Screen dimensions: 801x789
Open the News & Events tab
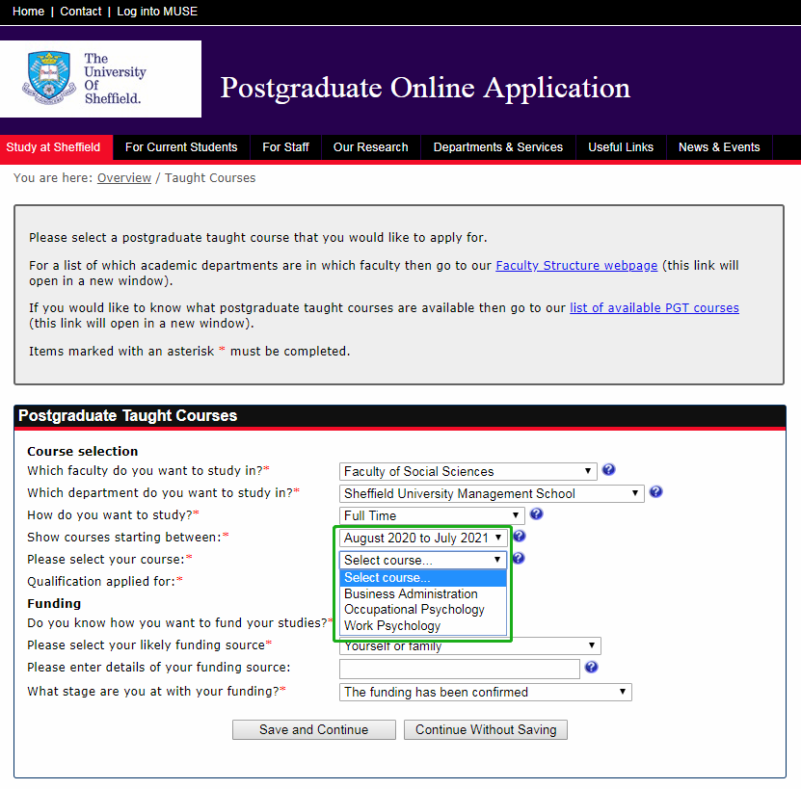[x=719, y=147]
